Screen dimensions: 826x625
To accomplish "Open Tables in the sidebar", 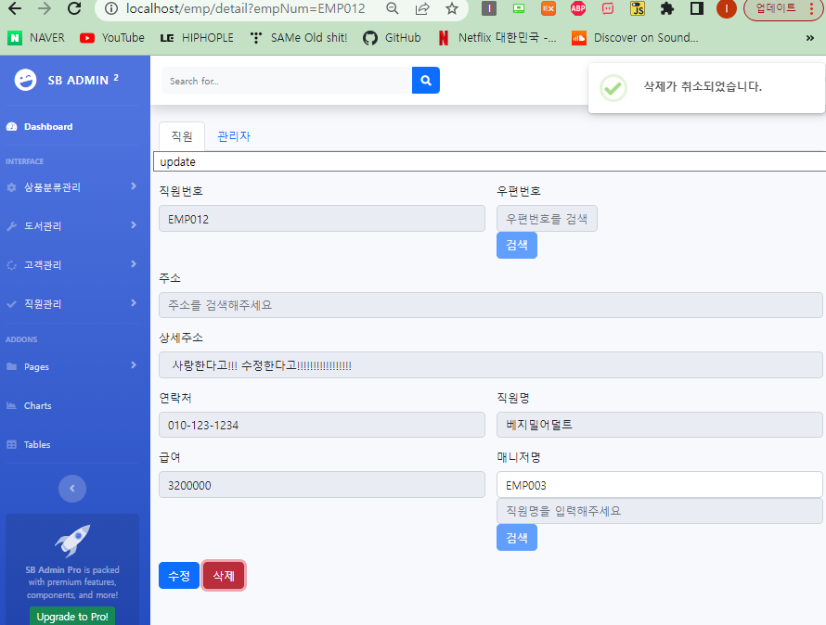I will [x=29, y=444].
